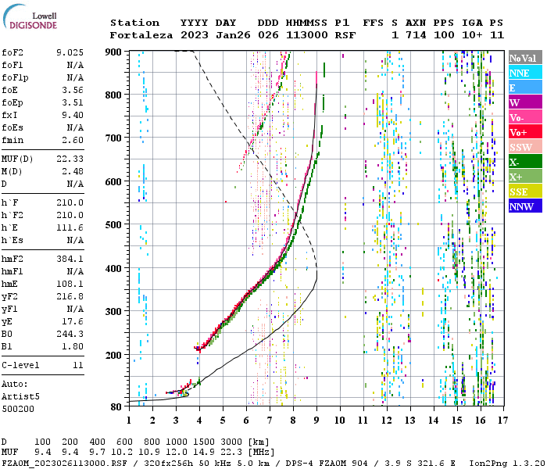Click the D 3000 distance value

tap(231, 442)
